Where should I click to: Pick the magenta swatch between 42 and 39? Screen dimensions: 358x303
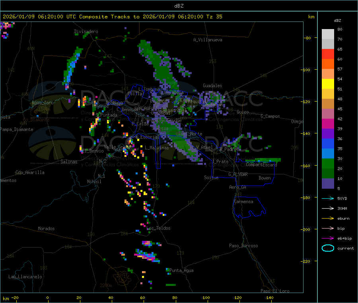coord(328,123)
